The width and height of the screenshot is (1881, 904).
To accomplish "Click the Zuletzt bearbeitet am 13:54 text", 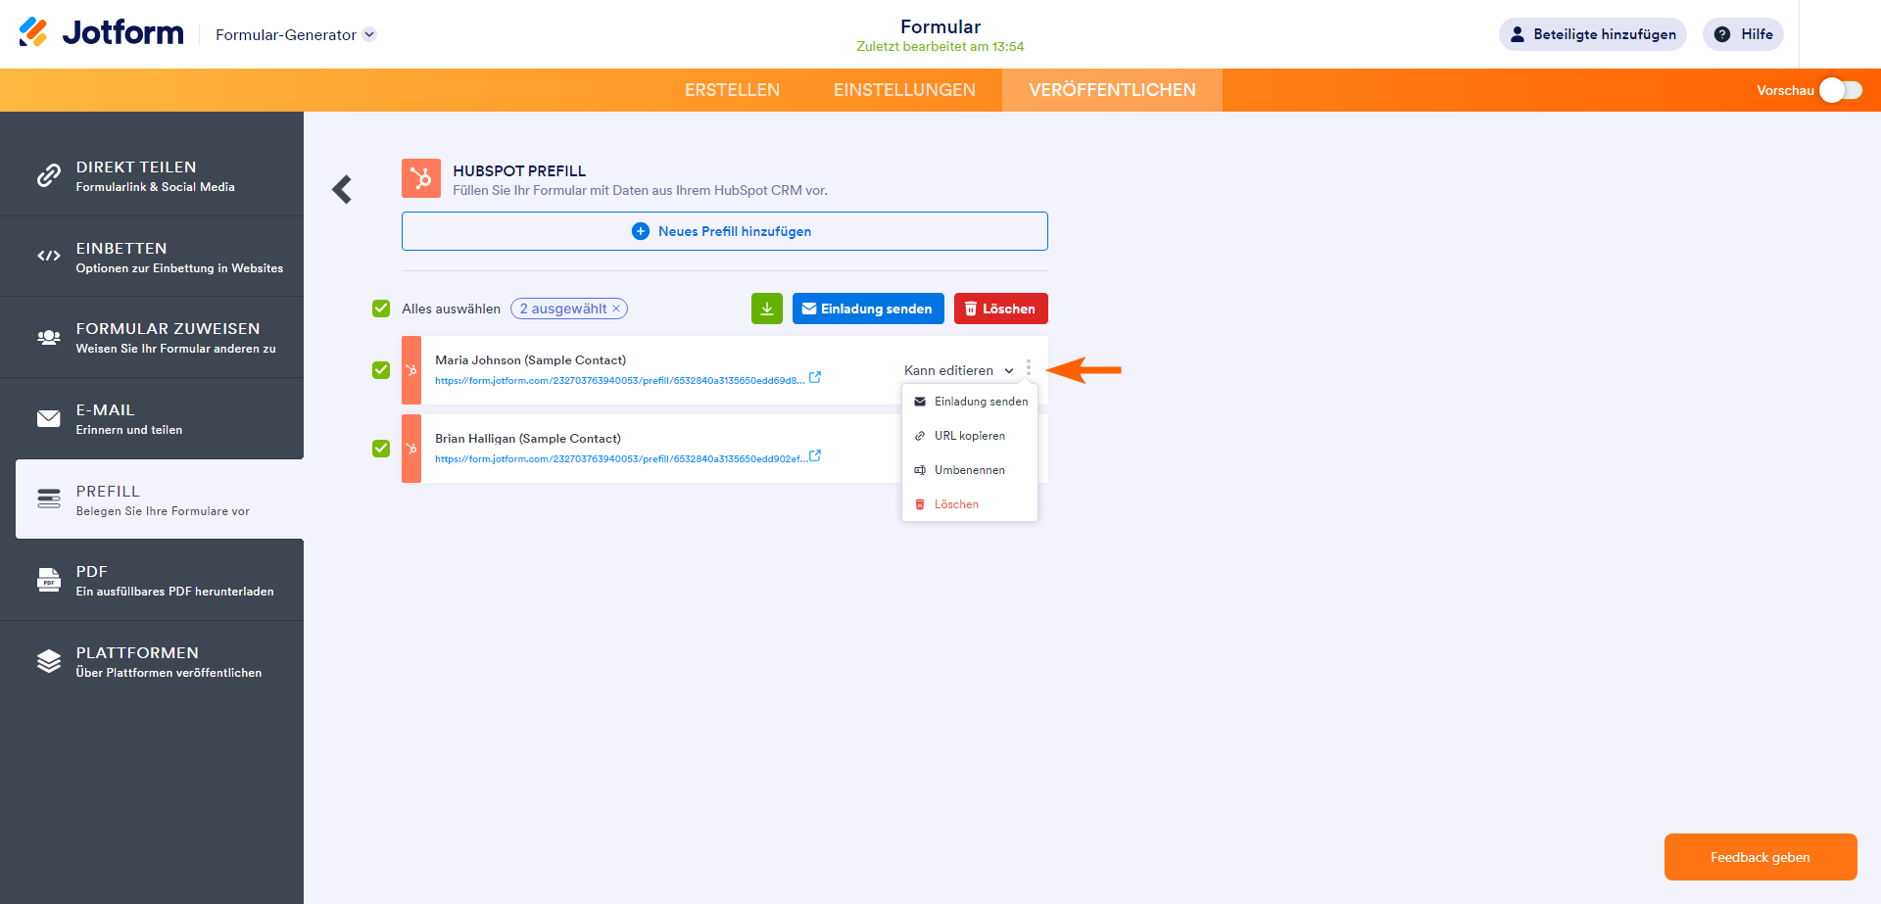I will point(940,47).
